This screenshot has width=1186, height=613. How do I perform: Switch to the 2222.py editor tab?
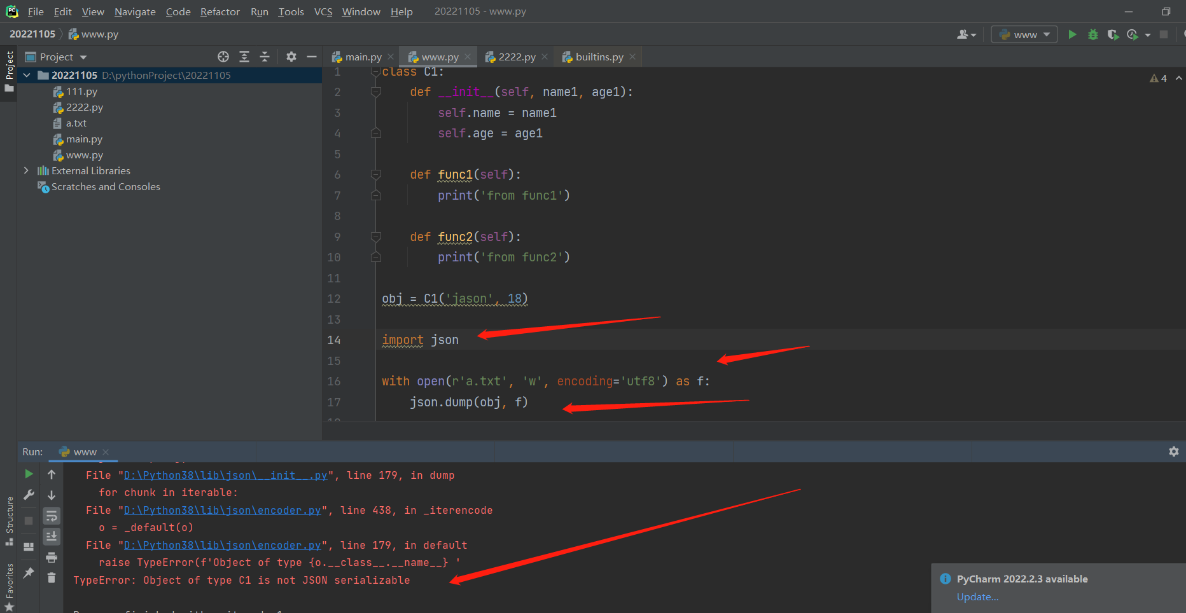[516, 57]
